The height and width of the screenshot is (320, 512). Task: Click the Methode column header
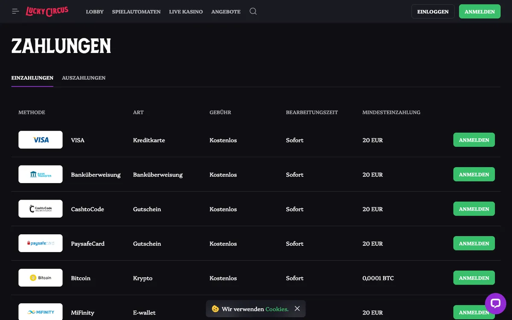point(32,113)
